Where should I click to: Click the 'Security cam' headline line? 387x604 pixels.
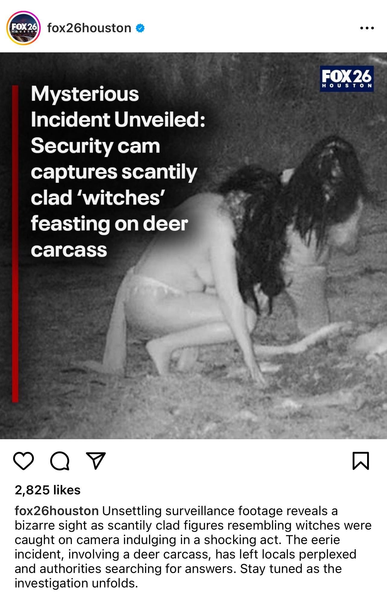pos(95,146)
